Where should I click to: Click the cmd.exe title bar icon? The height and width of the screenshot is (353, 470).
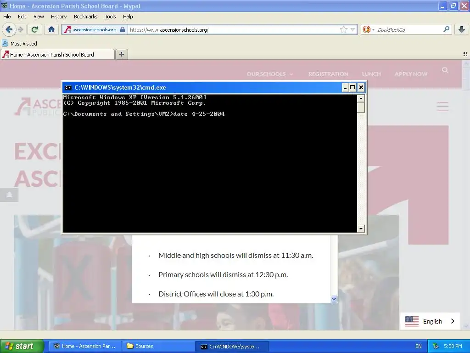(x=68, y=87)
